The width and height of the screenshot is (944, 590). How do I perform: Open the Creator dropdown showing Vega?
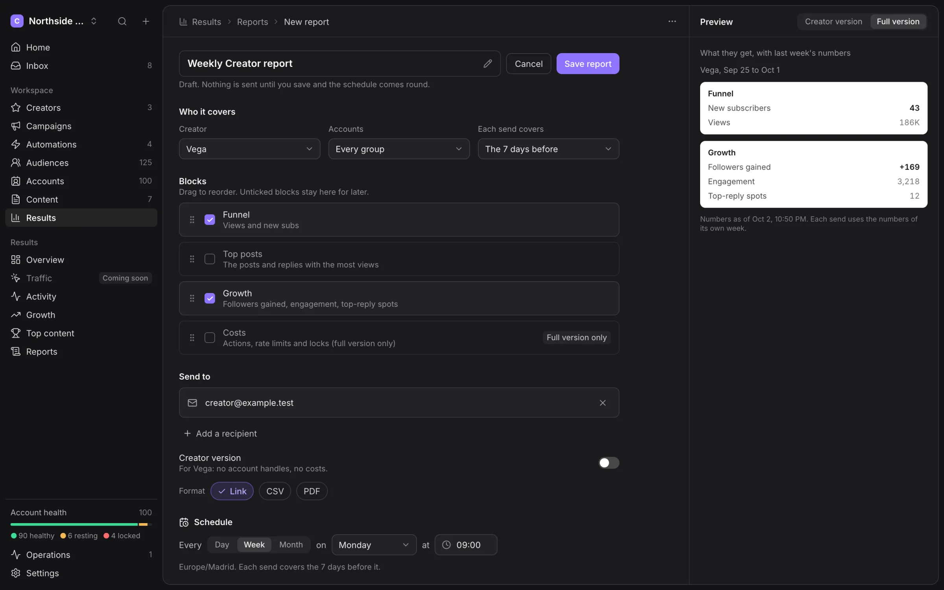click(249, 149)
